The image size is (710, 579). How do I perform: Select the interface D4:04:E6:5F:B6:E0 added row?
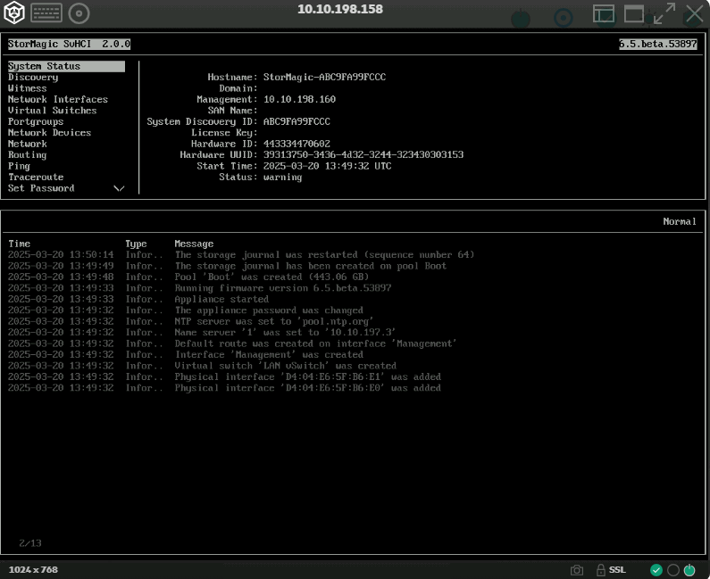pos(224,388)
